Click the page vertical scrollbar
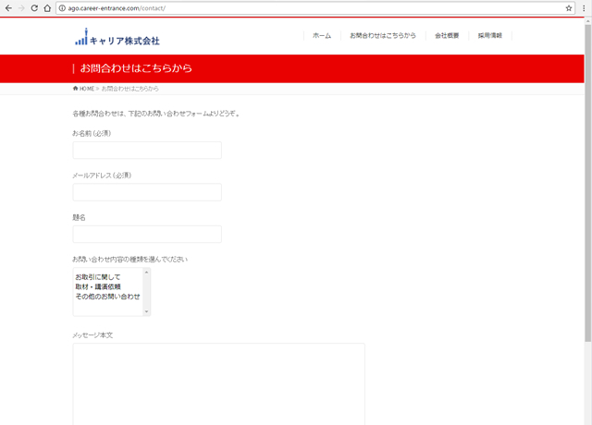Image resolution: width=592 pixels, height=425 pixels. (x=588, y=184)
